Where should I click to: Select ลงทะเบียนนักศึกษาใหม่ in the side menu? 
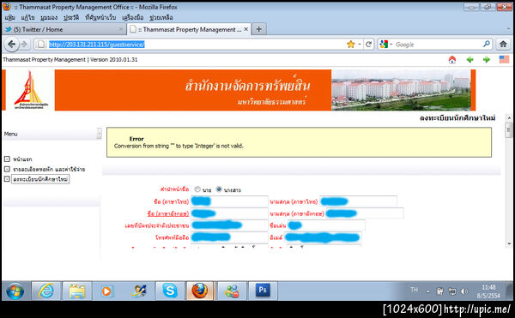point(40,179)
